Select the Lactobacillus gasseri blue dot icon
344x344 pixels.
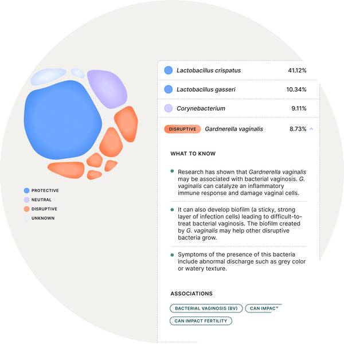[x=168, y=89]
